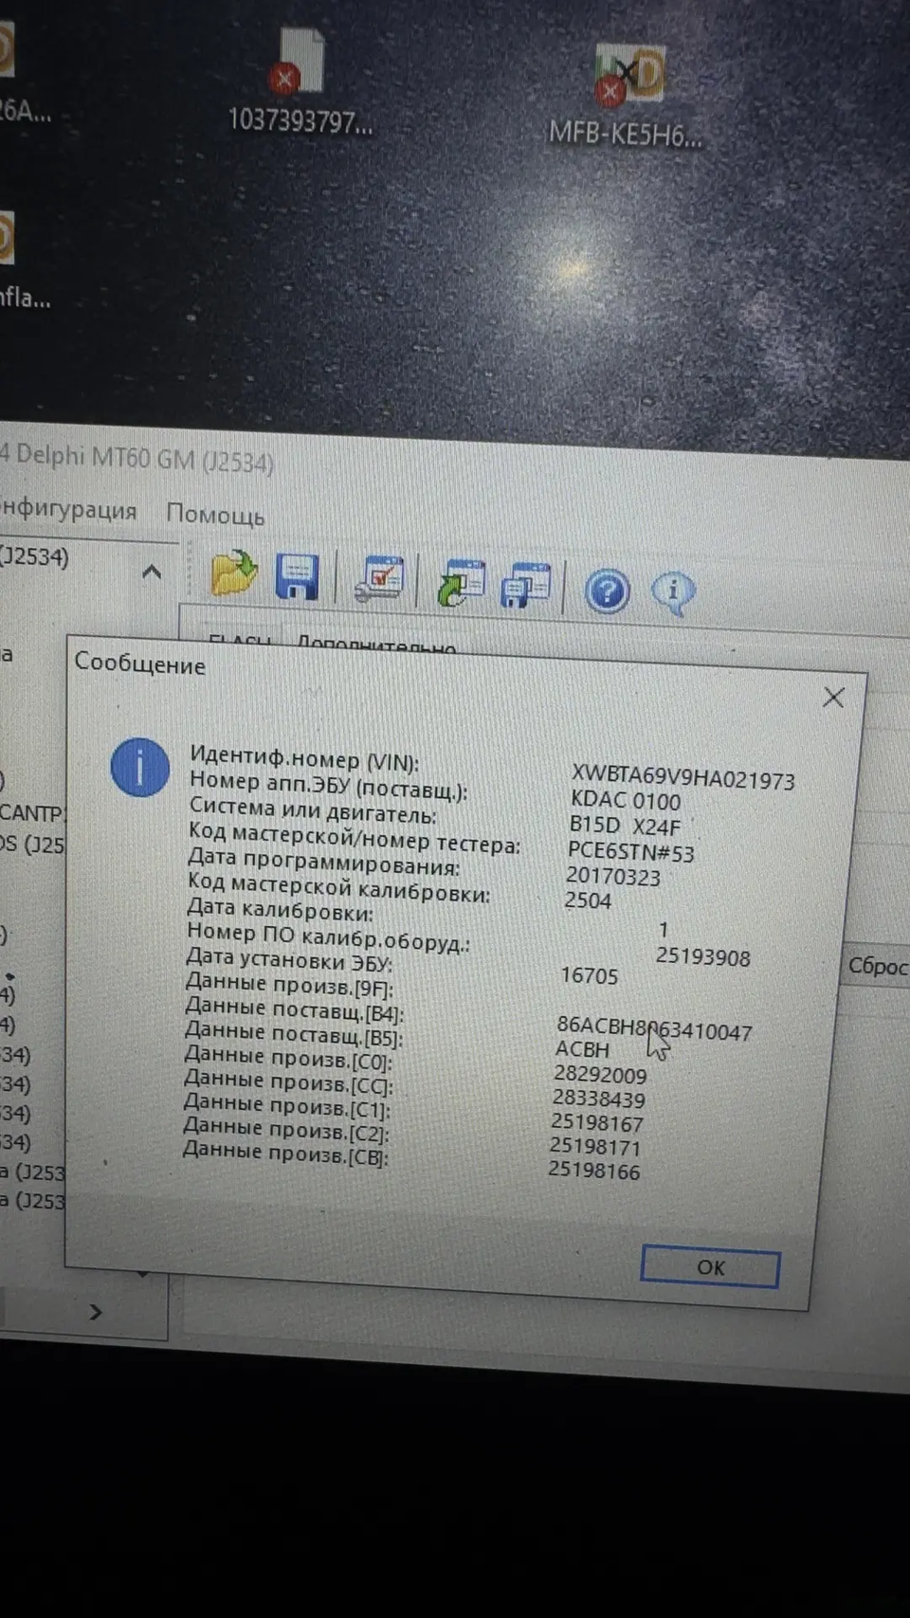Viewport: 910px width, 1618px height.
Task: Select the 1037393797 desktop file icon
Action: [300, 83]
